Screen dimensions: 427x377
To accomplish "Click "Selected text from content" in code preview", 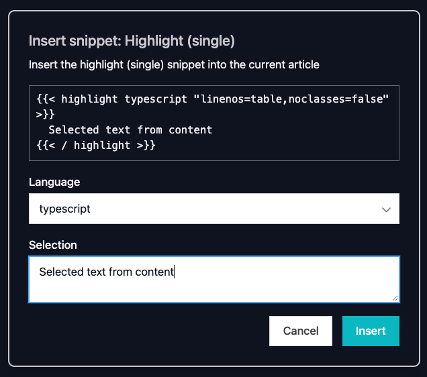I will point(130,129).
